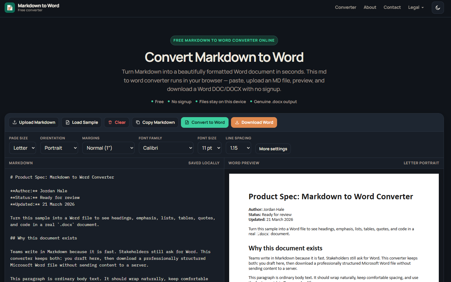Open the Margins Normal dropdown

(x=108, y=148)
